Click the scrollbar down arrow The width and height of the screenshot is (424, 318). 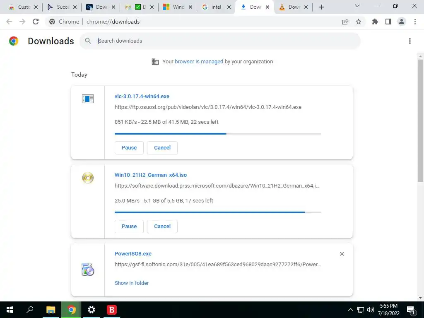point(420,298)
